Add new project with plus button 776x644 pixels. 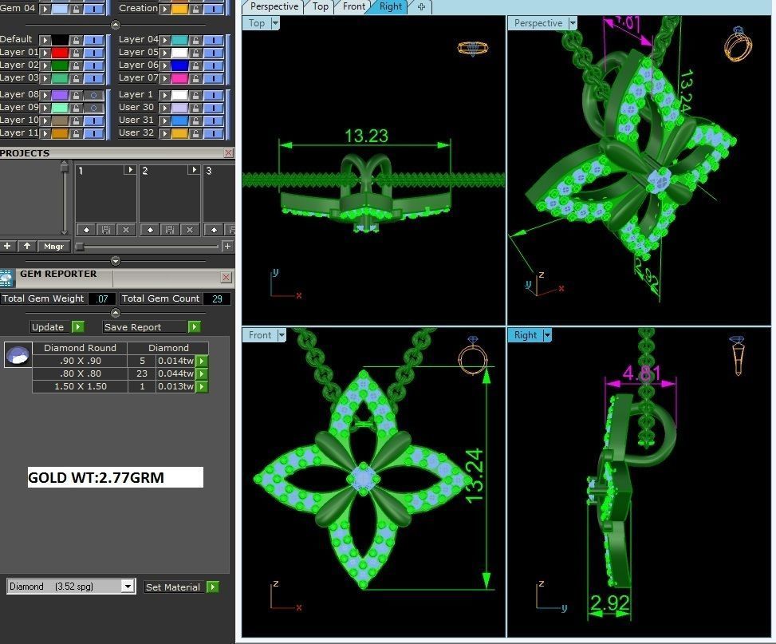pyautogui.click(x=7, y=247)
